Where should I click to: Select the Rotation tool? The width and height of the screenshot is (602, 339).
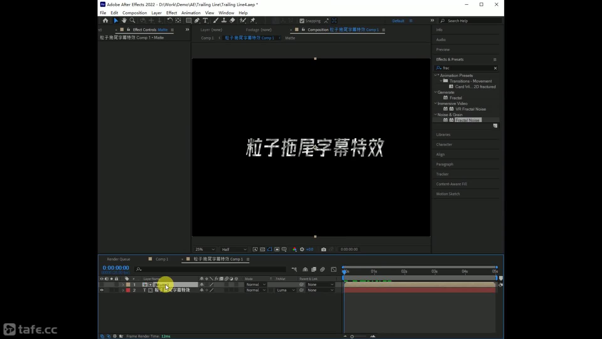click(x=170, y=20)
